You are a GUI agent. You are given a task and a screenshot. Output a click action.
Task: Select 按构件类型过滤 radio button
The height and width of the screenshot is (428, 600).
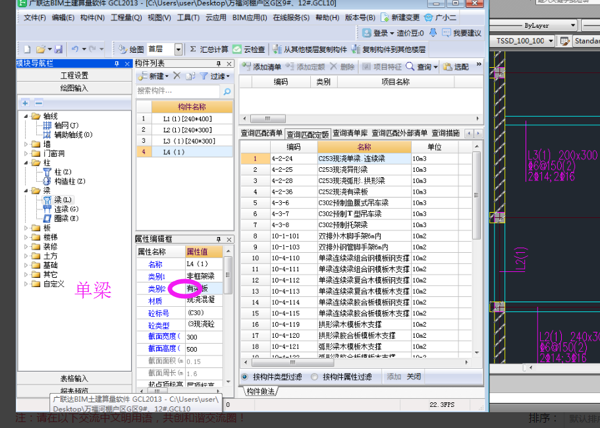[x=244, y=377]
